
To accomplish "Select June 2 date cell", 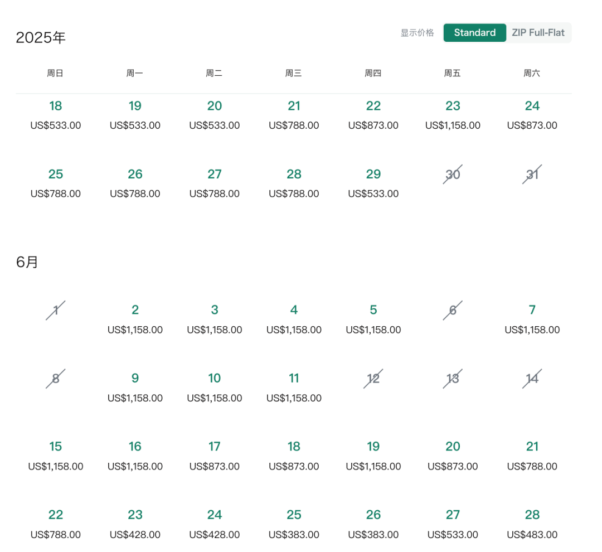I will 135,319.
